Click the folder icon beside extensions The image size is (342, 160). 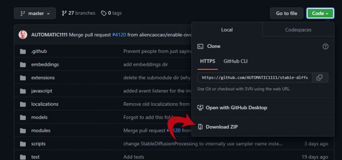[23, 78]
